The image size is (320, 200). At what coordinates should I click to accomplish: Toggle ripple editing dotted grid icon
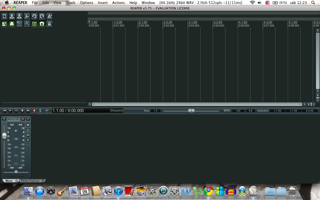(x=19, y=24)
